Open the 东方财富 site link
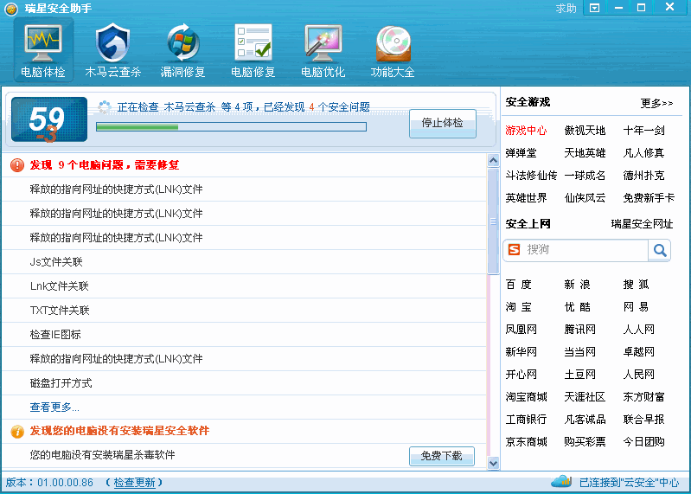The height and width of the screenshot is (494, 691). [643, 397]
